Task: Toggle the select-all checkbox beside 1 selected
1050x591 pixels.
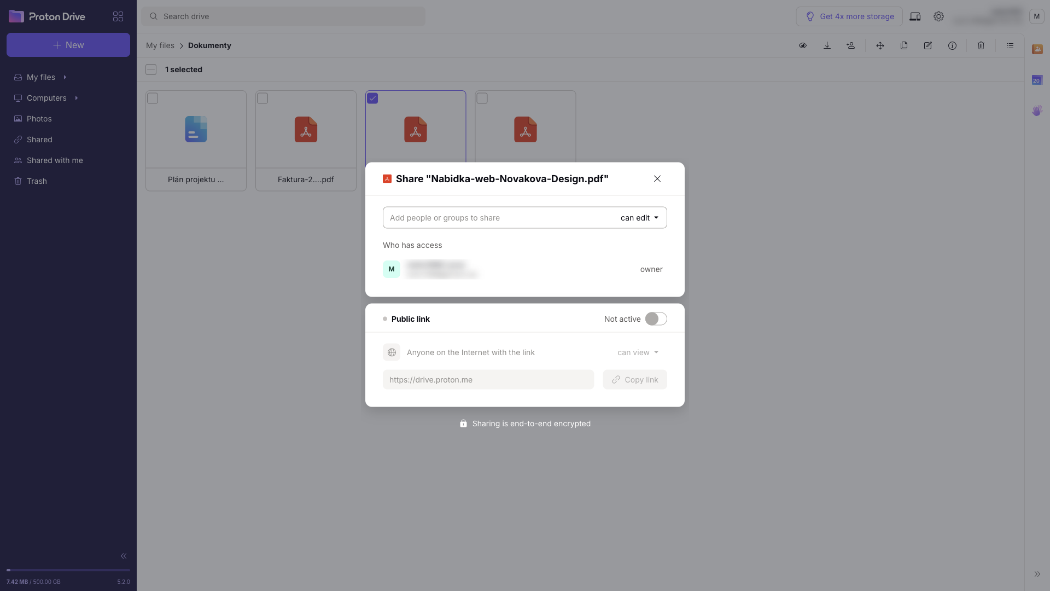Action: click(151, 69)
